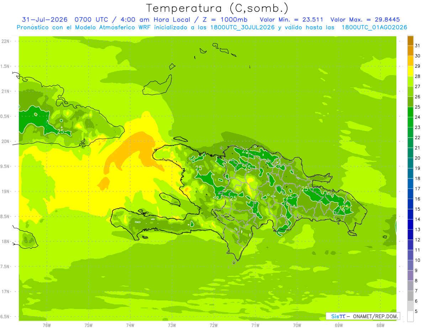The image size is (427, 330).
Task: Click the "SisTT - ONAMET/REP.DOM." credit label
Action: (x=363, y=316)
